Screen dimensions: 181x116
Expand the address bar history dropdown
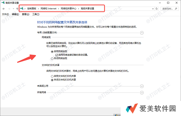tap(153, 9)
